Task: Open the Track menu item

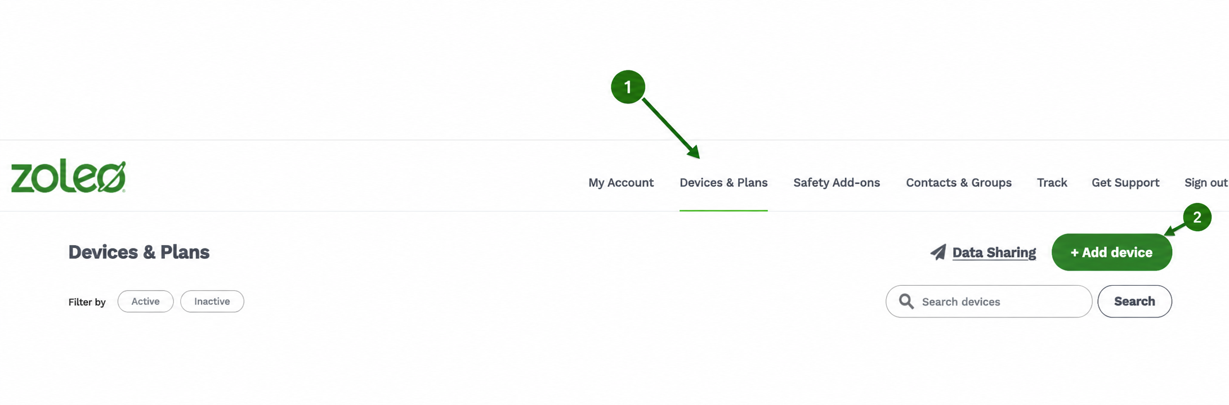Action: tap(1052, 182)
